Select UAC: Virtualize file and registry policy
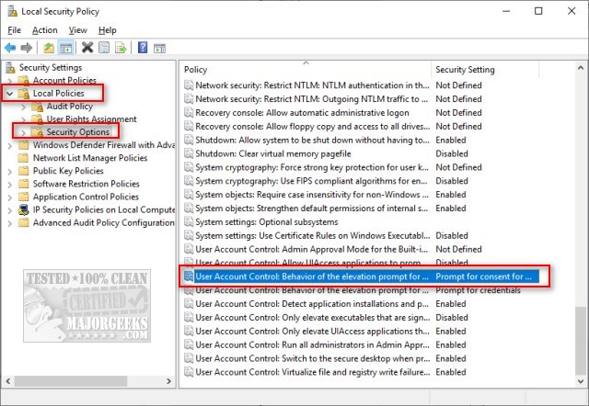The height and width of the screenshot is (406, 589). pos(313,372)
